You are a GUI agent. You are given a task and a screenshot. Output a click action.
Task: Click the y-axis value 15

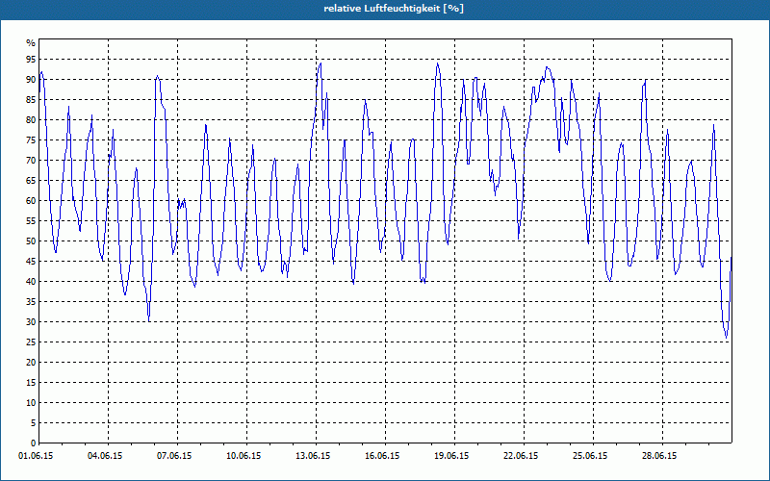[x=31, y=382]
